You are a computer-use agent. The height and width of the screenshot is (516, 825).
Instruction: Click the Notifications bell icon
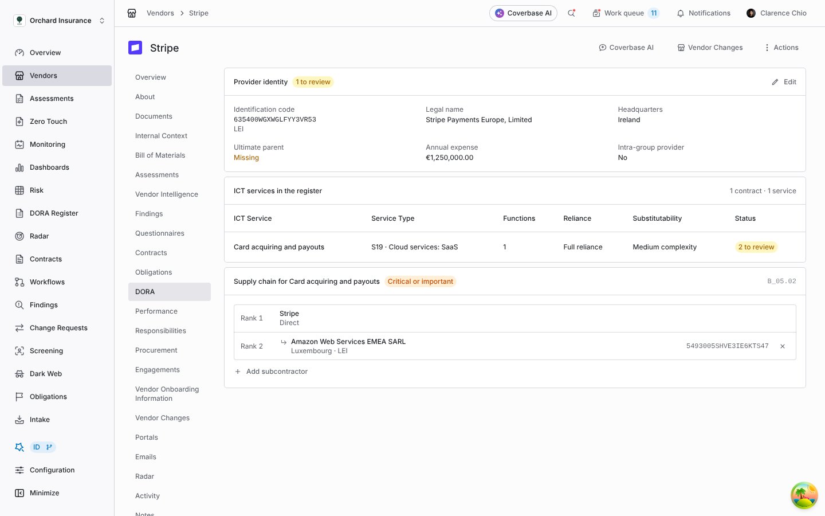coord(681,13)
